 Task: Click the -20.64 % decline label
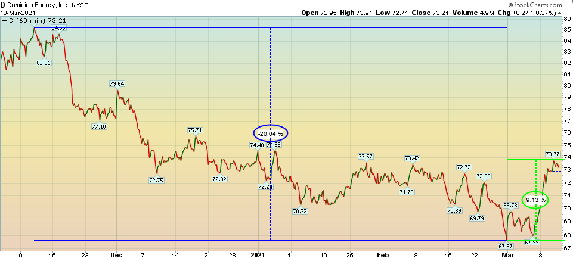(x=271, y=134)
